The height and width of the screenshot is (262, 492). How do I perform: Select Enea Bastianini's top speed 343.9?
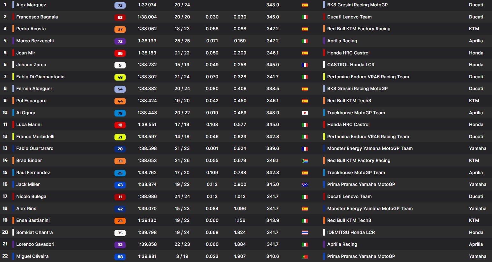pos(273,220)
